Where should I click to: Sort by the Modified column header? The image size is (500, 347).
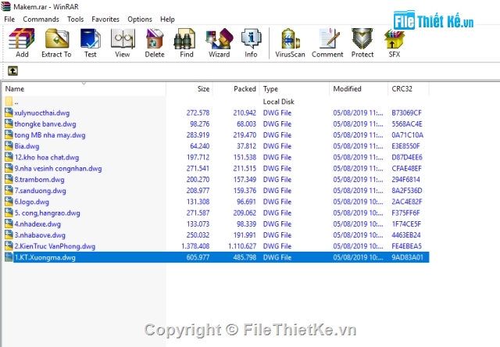pyautogui.click(x=359, y=88)
